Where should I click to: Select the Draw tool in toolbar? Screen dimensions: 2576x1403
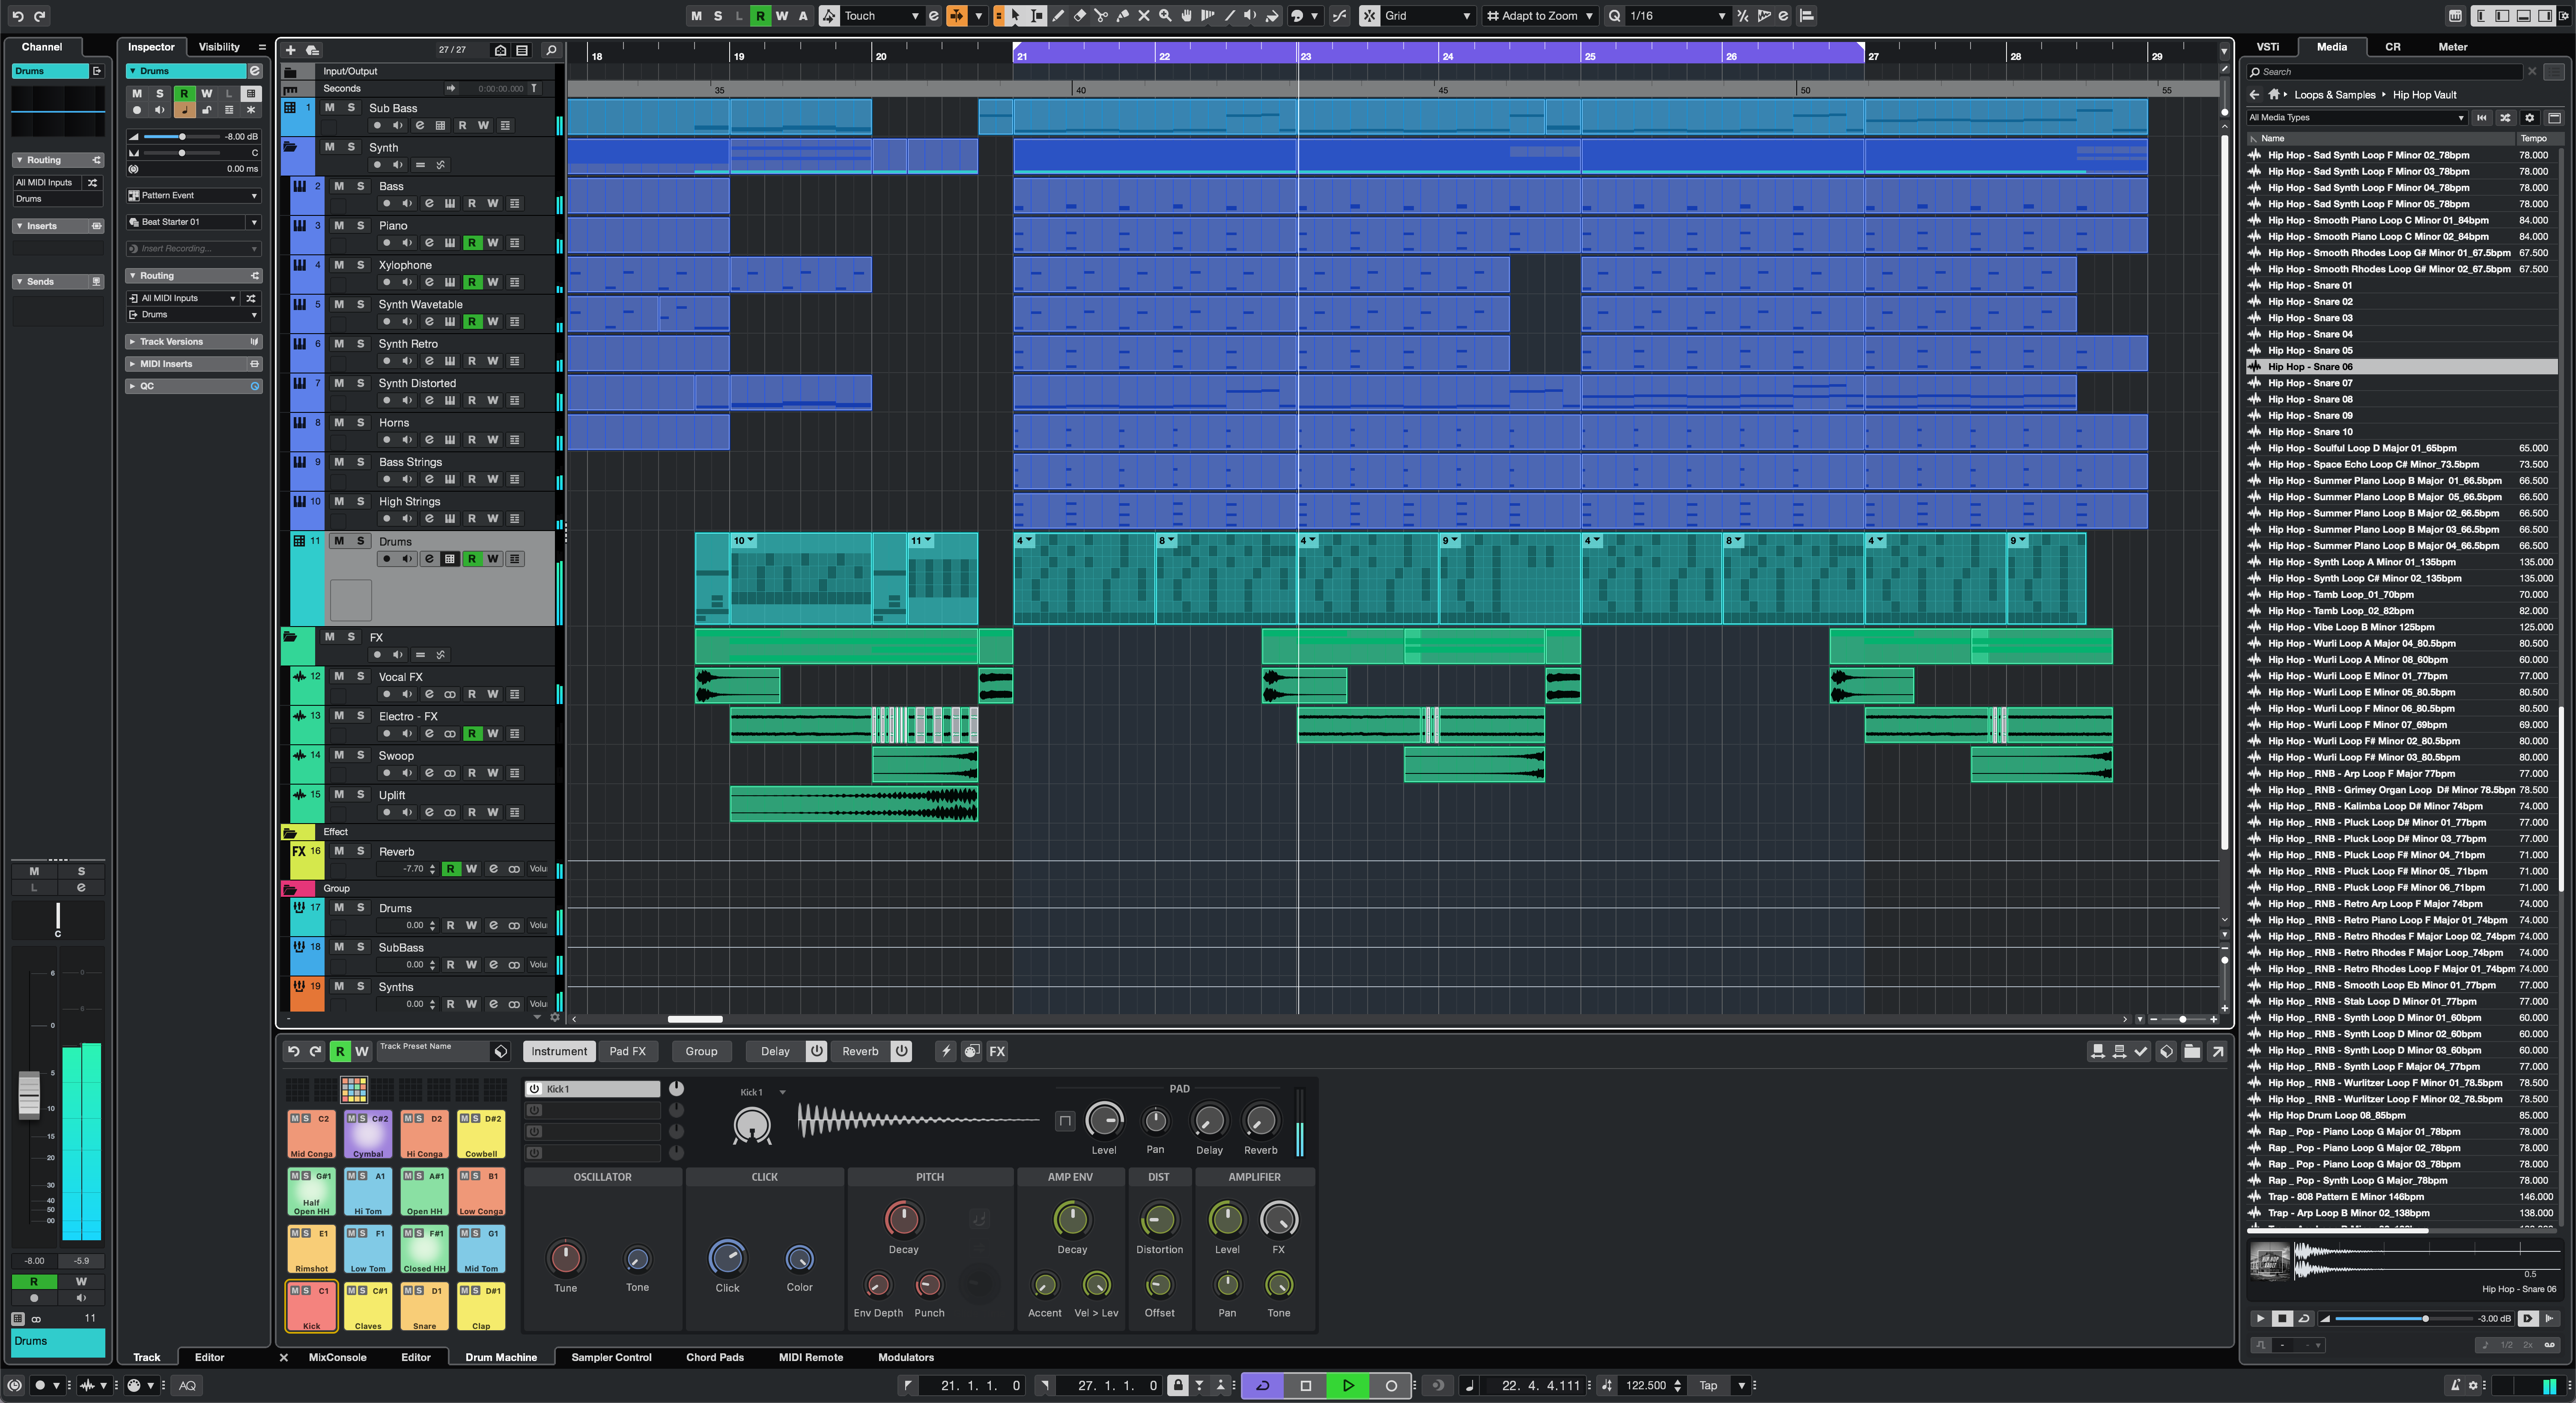coord(1058,15)
